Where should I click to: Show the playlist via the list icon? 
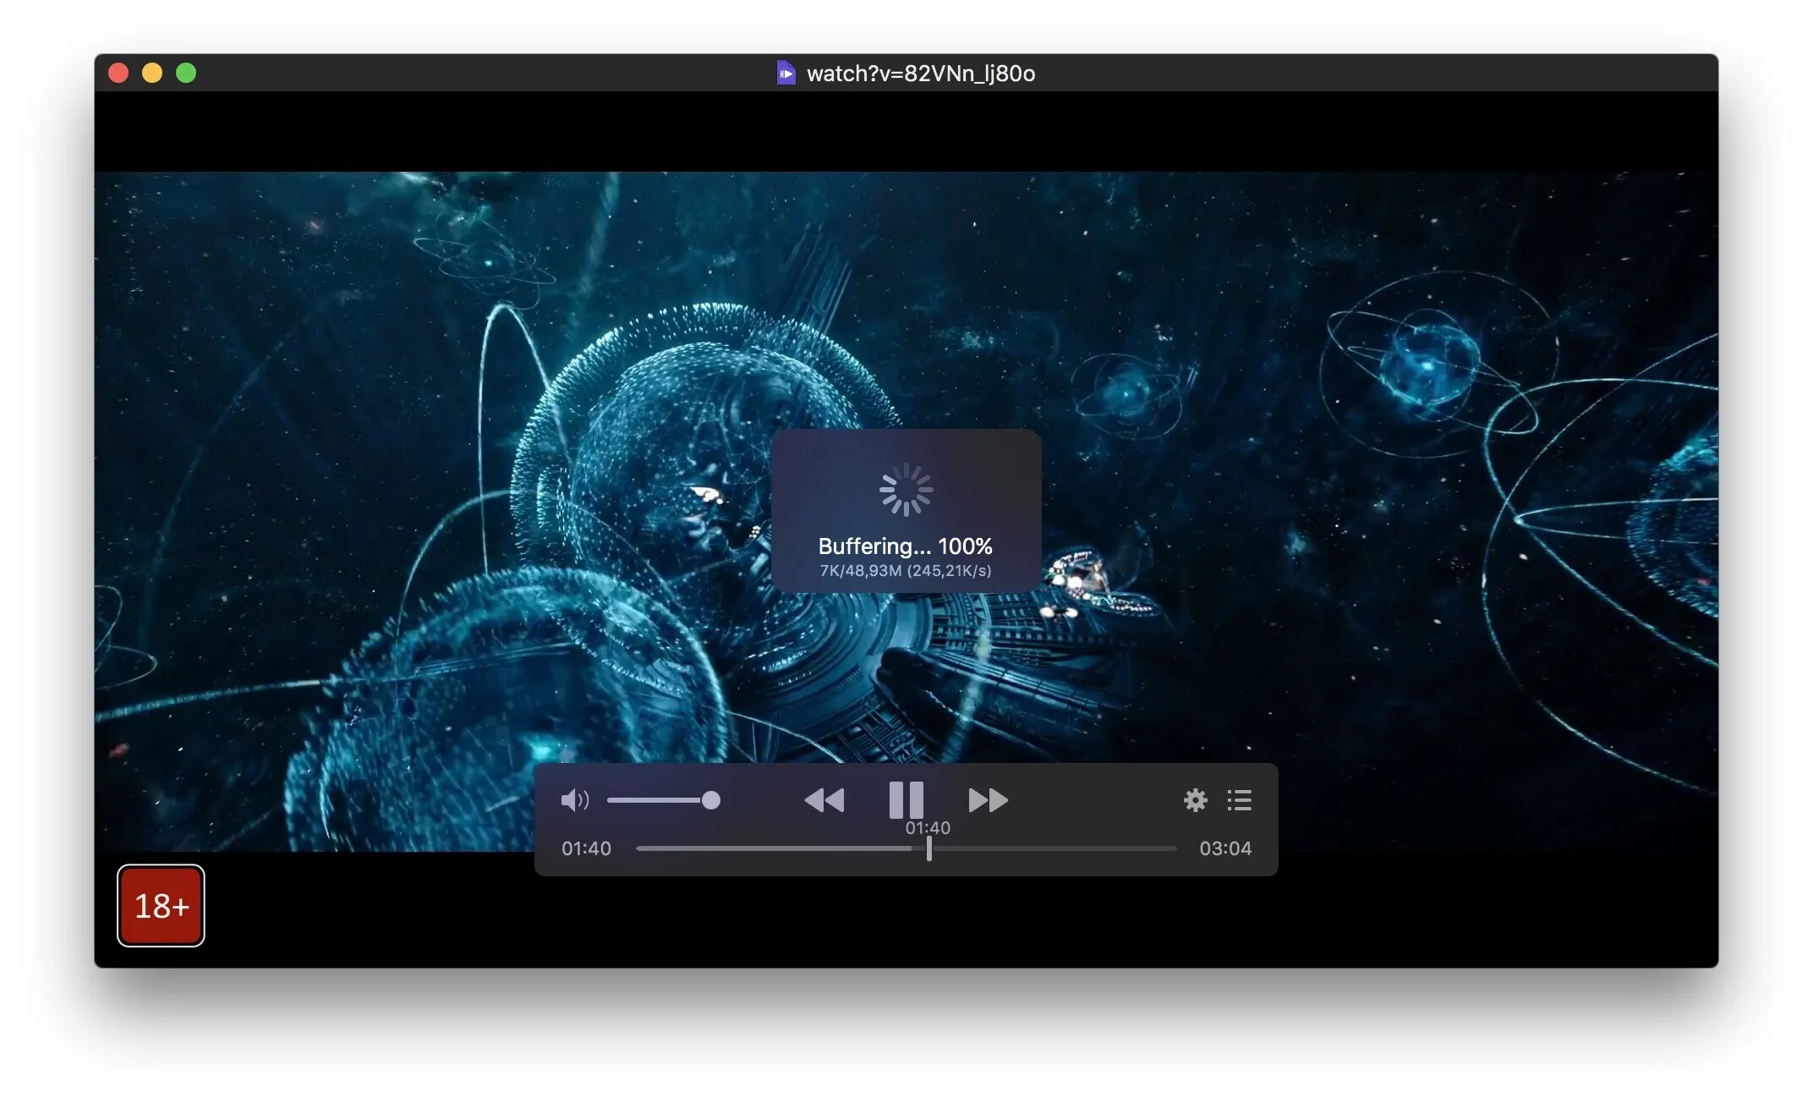coord(1239,799)
